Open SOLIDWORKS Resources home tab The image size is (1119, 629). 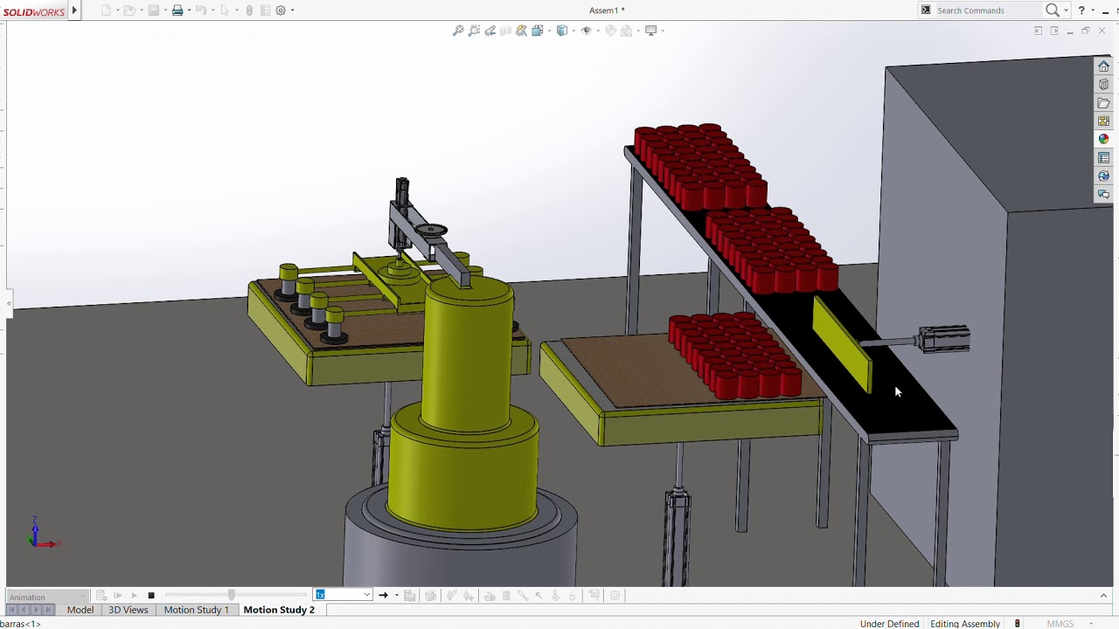[x=1103, y=66]
